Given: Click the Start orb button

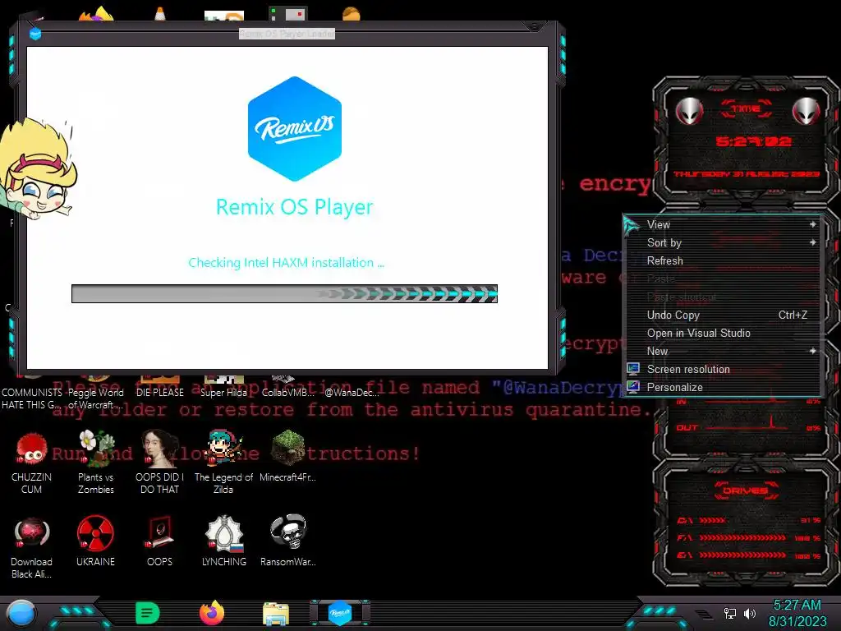Looking at the screenshot, I should (21, 615).
